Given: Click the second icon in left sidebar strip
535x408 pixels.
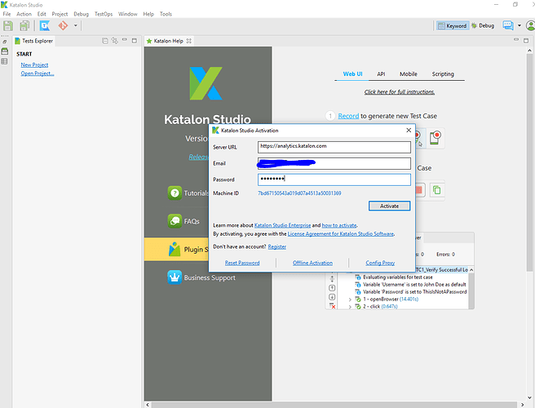Looking at the screenshot, I should pos(4,51).
